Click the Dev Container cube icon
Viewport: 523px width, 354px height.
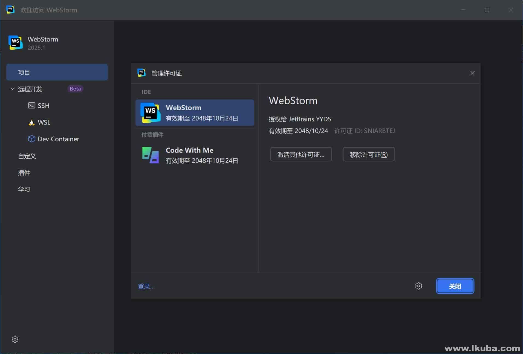pyautogui.click(x=31, y=139)
